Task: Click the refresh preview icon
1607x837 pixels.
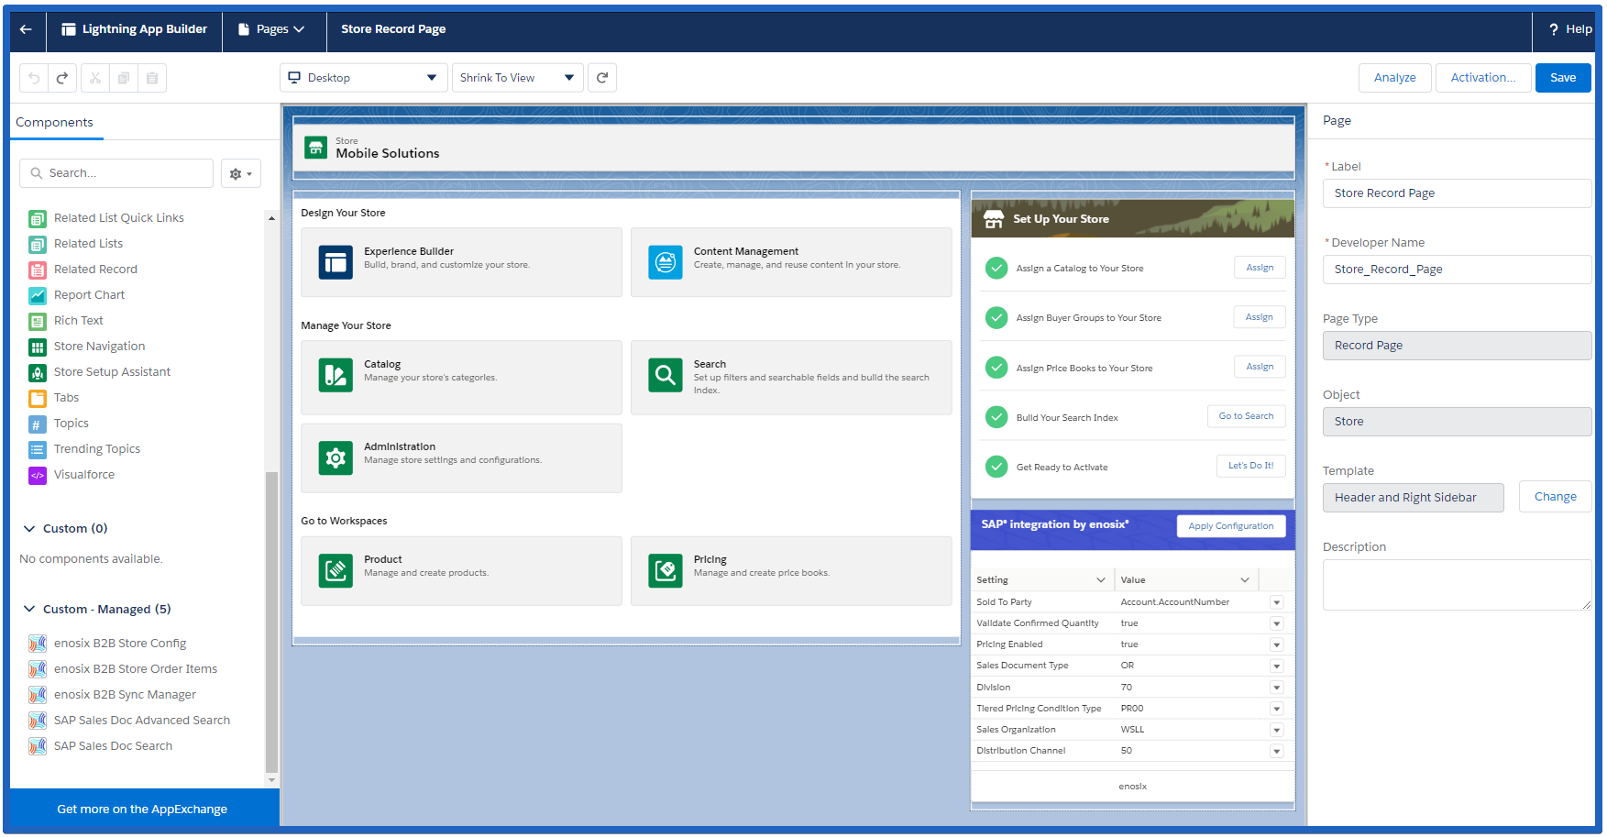Action: click(602, 77)
